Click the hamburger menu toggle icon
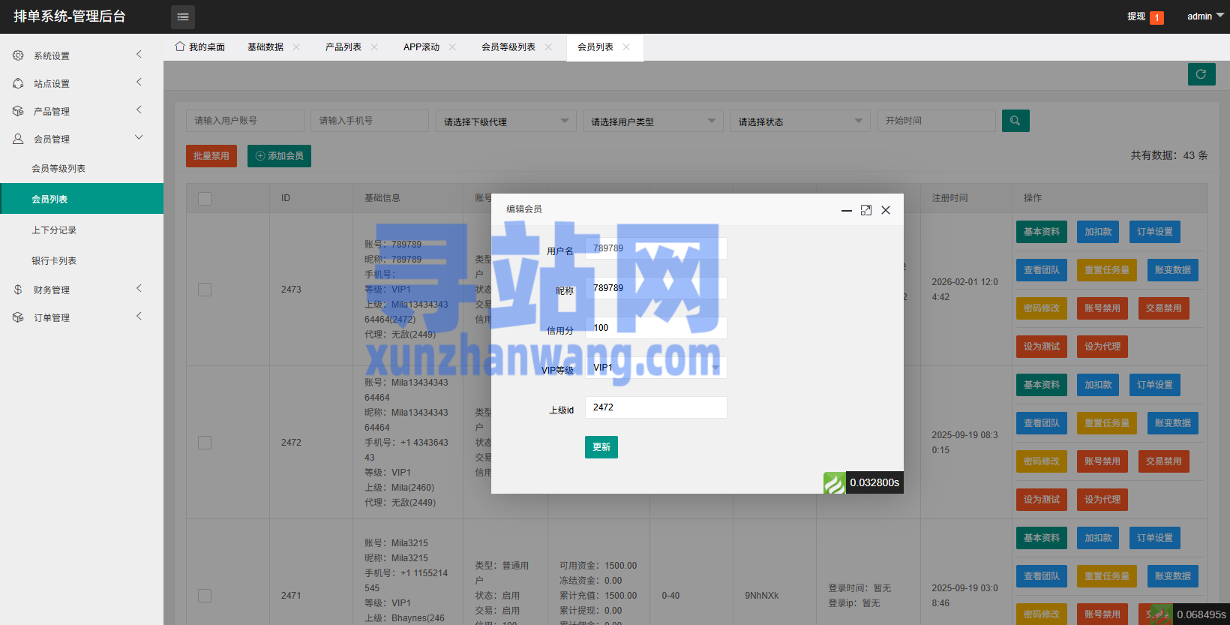The width and height of the screenshot is (1230, 625). 182,17
